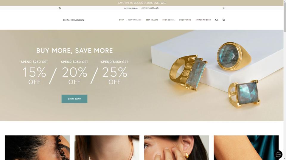The width and height of the screenshot is (286, 160).
Task: Click the search magnifier next to the cart
Action: (x=217, y=20)
